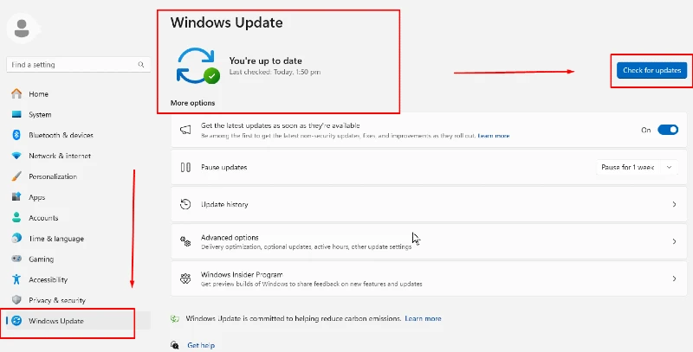Image resolution: width=693 pixels, height=352 pixels.
Task: Click the pause icon beside Pause updates
Action: pos(185,167)
